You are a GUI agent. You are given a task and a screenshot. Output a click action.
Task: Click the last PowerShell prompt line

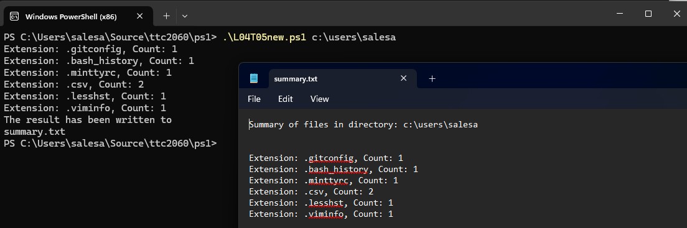110,143
